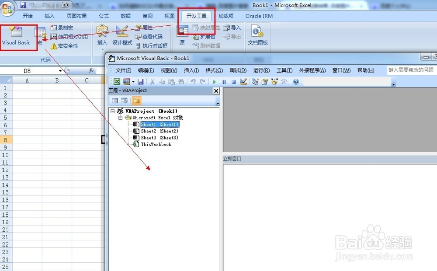
Task: Click View Microsoft Excel icon in VBA toolbar
Action: 117,81
